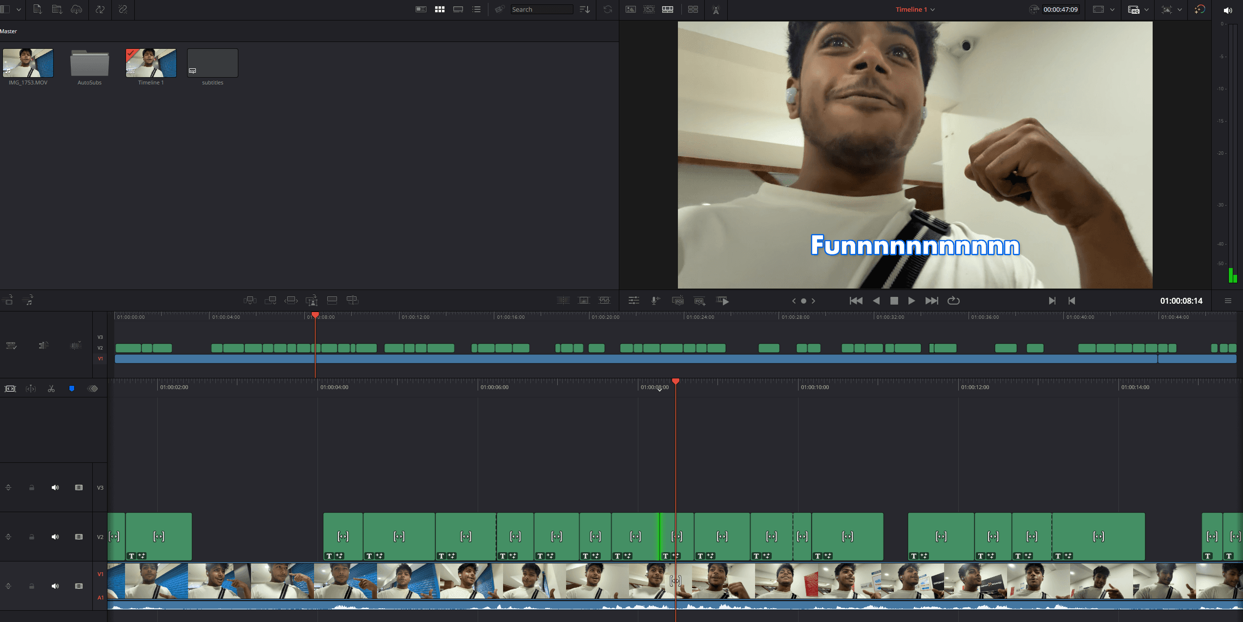Lock the V3 track
The width and height of the screenshot is (1243, 622).
click(x=32, y=488)
